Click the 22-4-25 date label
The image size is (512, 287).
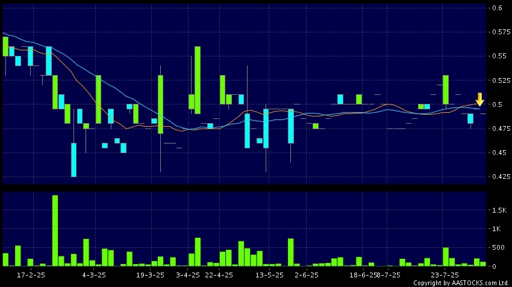tap(219, 275)
